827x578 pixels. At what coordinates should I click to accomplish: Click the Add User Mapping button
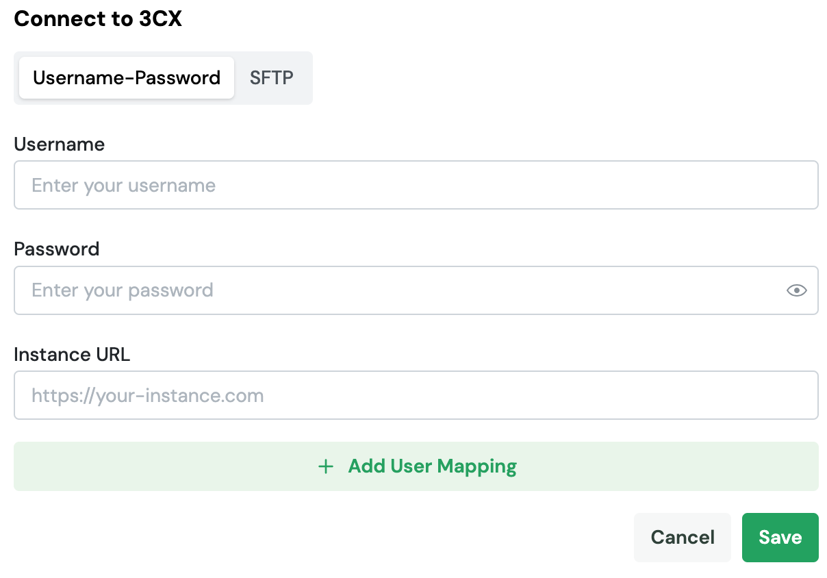(416, 466)
